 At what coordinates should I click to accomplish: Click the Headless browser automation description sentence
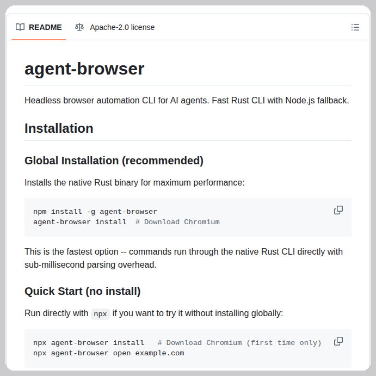click(187, 101)
